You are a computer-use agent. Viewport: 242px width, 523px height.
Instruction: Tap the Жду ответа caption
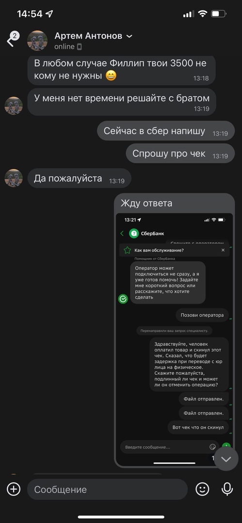(146, 203)
